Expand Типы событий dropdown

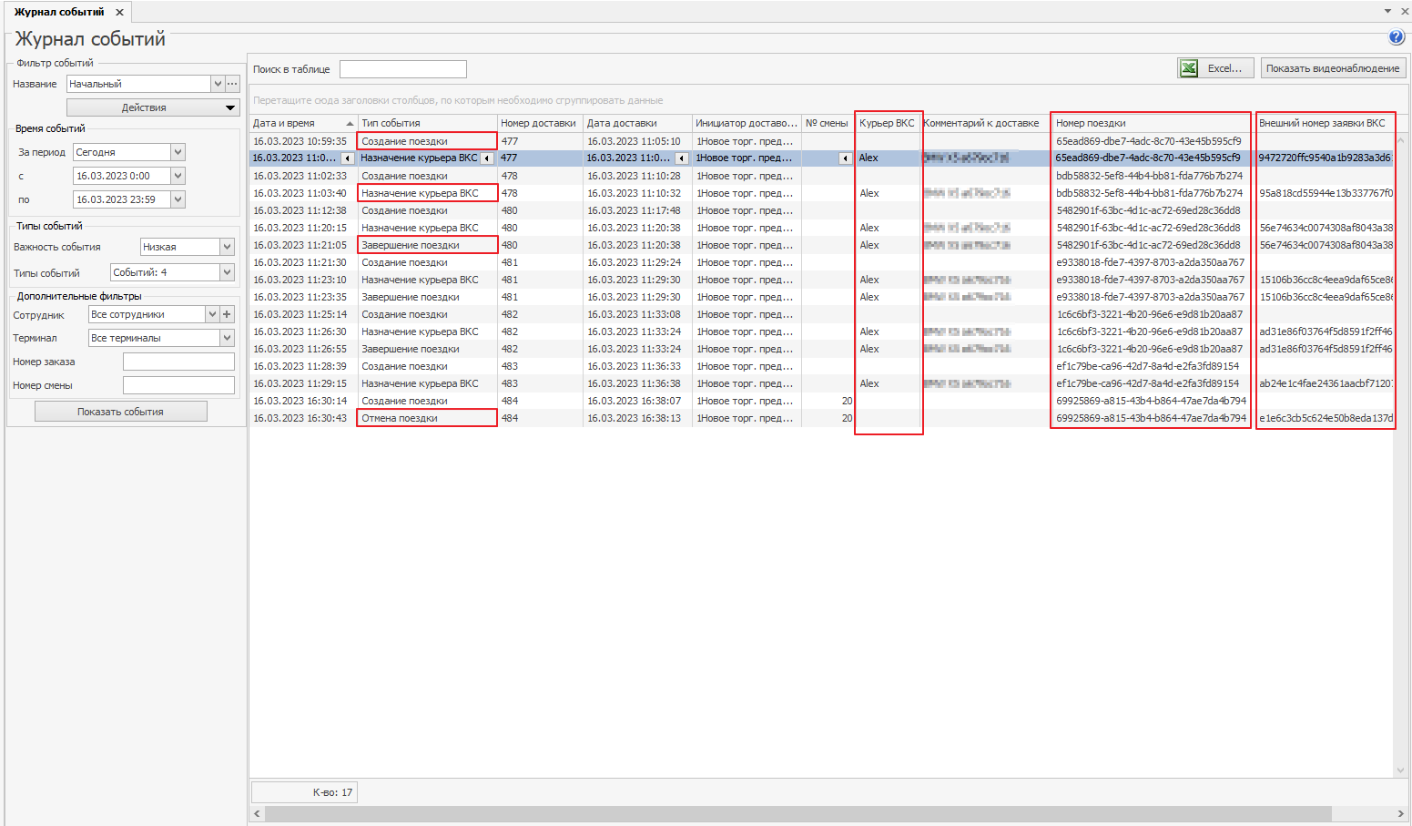point(228,272)
